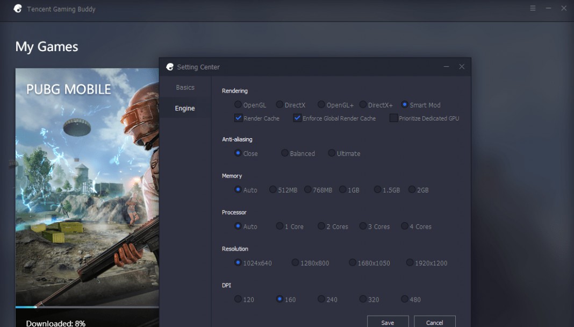Viewport: 574px width, 327px height.
Task: Save the engine settings
Action: click(388, 322)
